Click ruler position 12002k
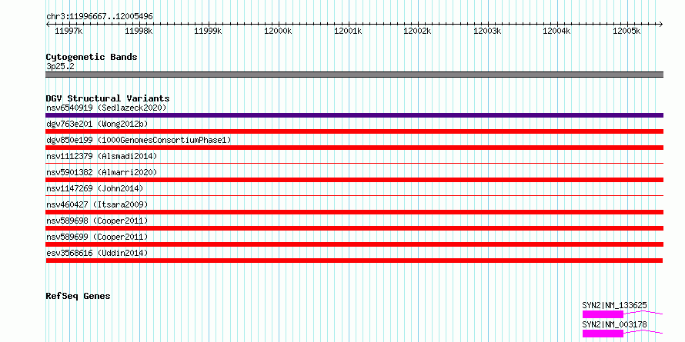 coord(418,32)
